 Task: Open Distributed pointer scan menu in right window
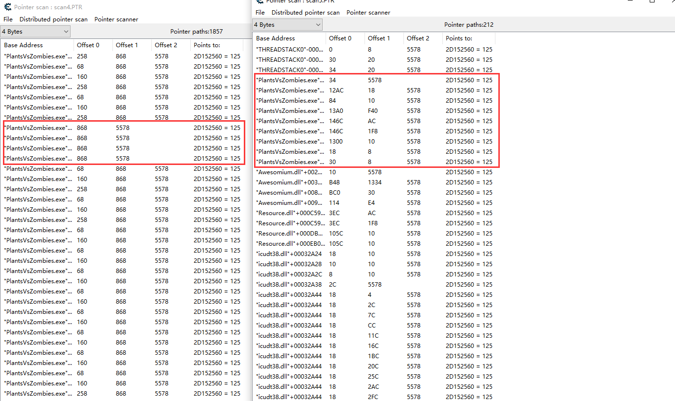click(x=306, y=13)
